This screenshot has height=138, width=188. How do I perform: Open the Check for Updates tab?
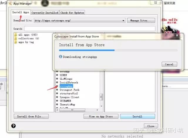72,13
